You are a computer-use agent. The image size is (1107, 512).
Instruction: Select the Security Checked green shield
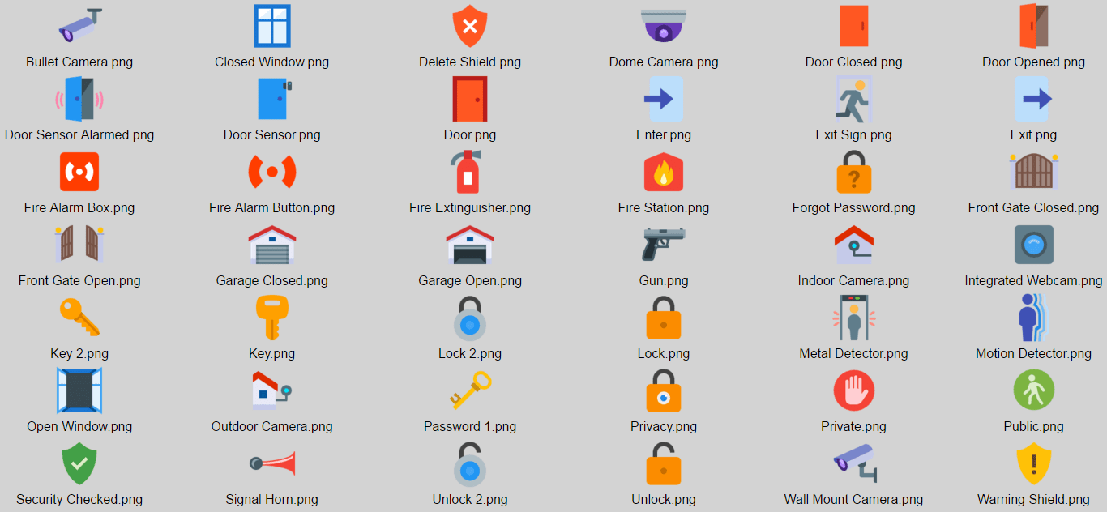tap(79, 463)
